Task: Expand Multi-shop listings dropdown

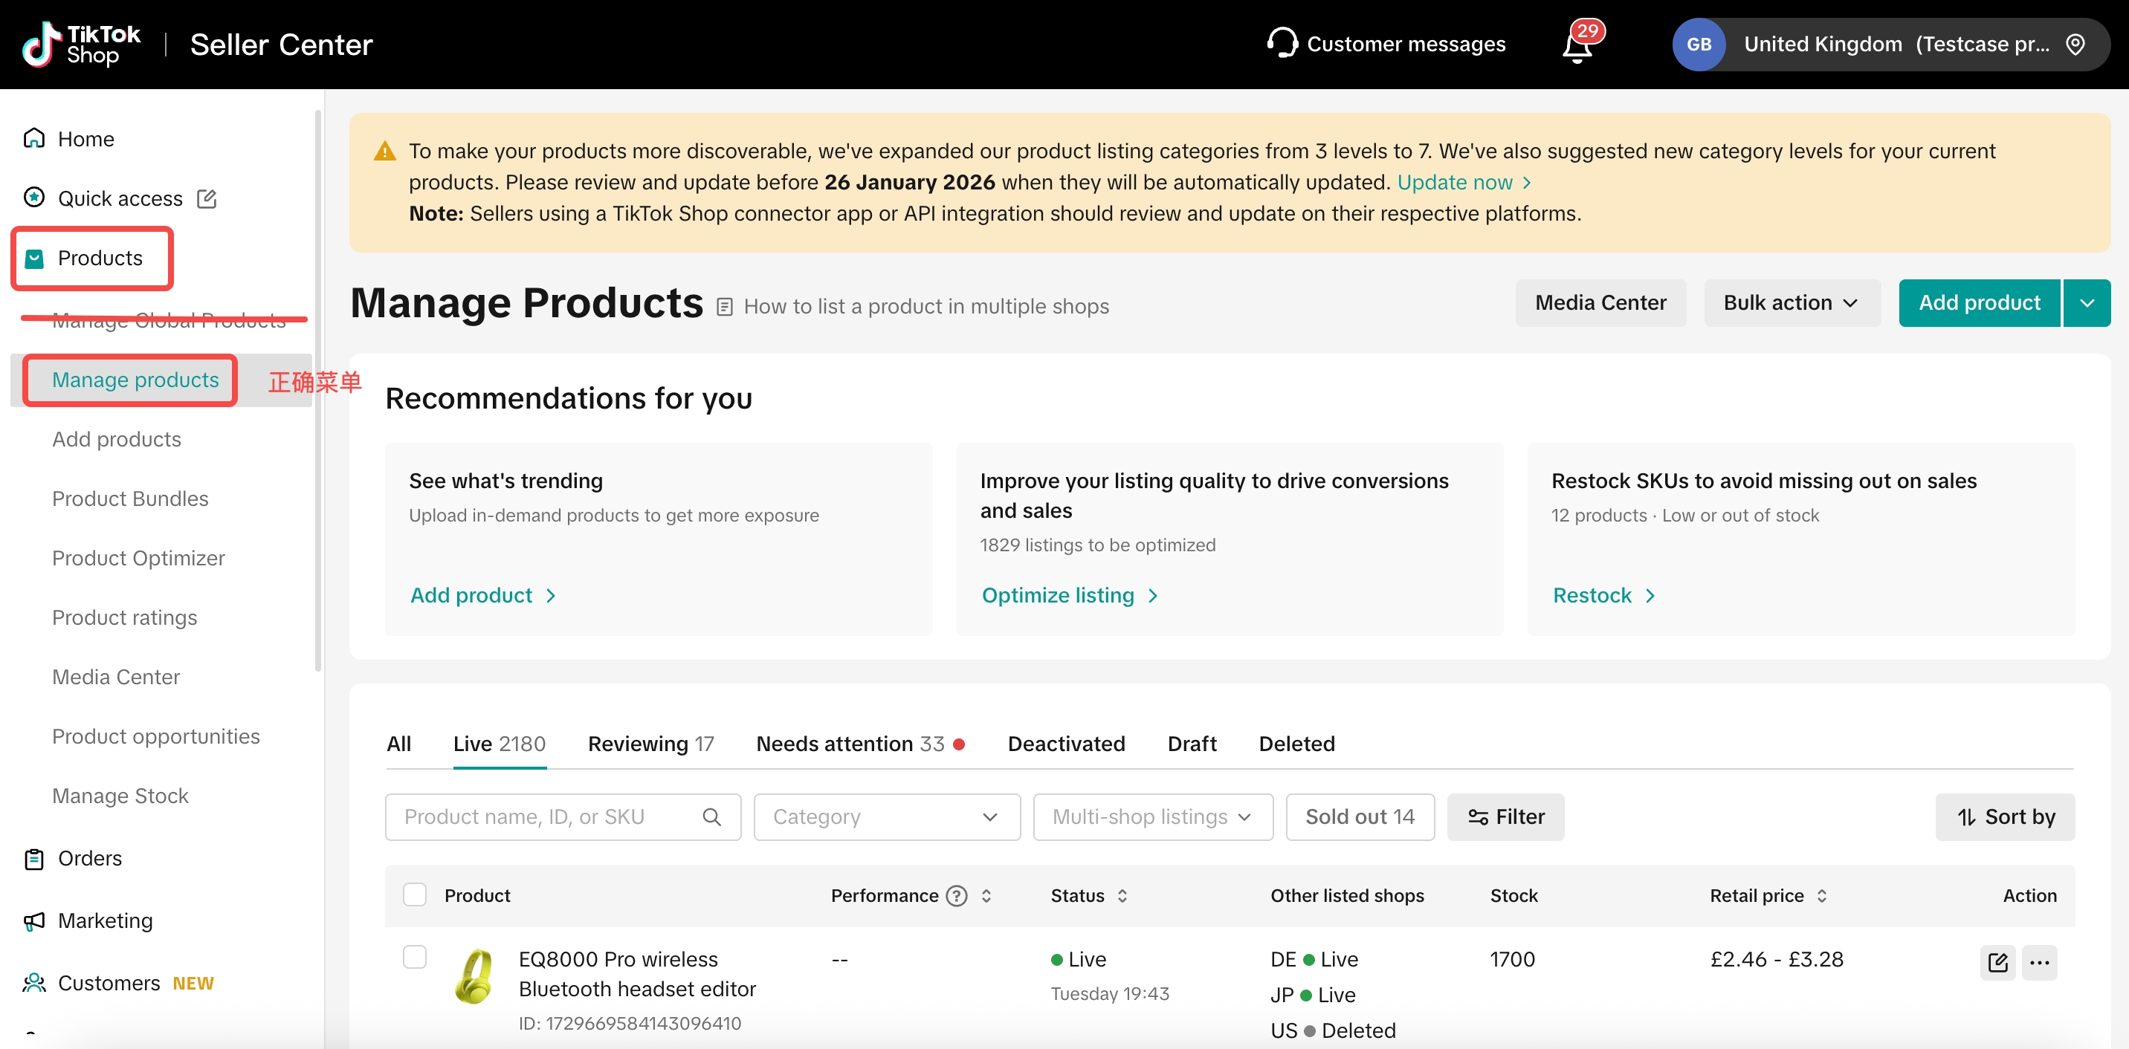Action: tap(1152, 817)
